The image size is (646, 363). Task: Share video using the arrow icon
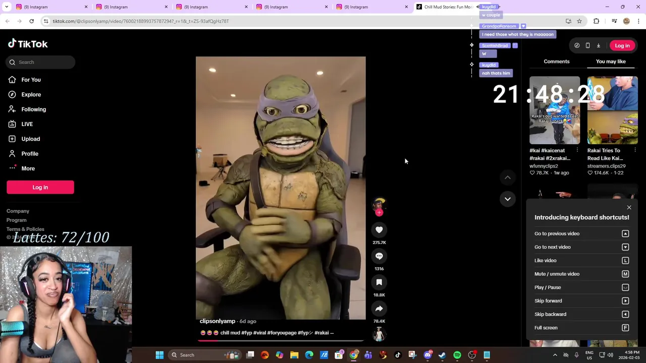click(x=379, y=309)
